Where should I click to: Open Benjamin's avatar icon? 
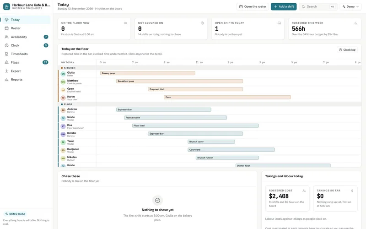coord(63,150)
